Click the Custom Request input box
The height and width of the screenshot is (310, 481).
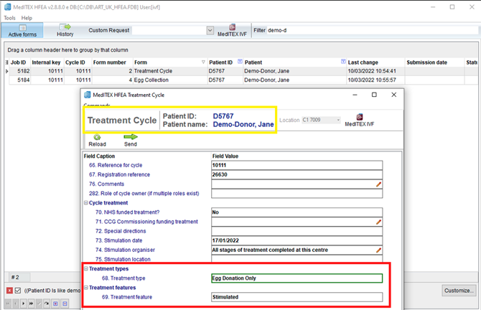tap(169, 30)
